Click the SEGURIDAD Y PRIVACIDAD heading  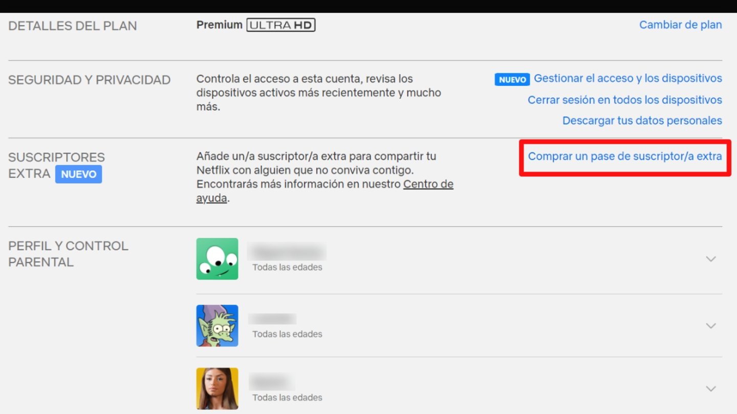[x=90, y=80]
